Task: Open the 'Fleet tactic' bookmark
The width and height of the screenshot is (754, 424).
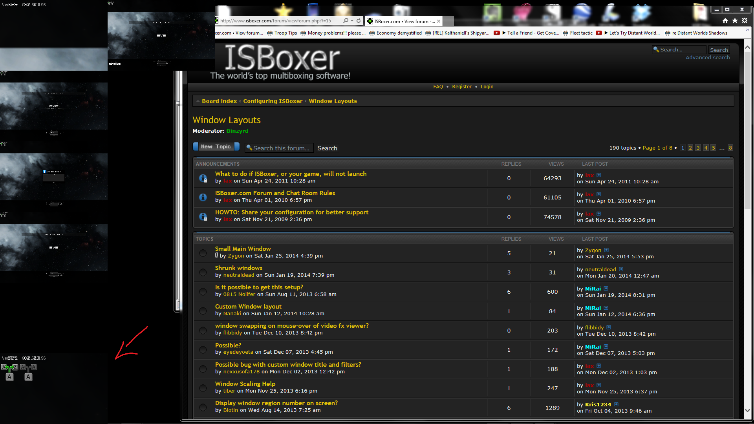Action: point(578,33)
